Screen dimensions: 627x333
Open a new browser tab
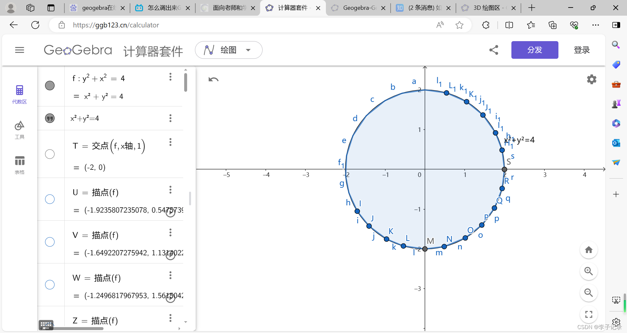coord(532,8)
